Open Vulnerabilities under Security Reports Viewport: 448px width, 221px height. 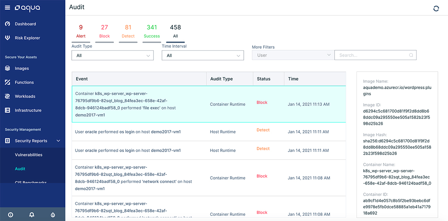pos(29,155)
